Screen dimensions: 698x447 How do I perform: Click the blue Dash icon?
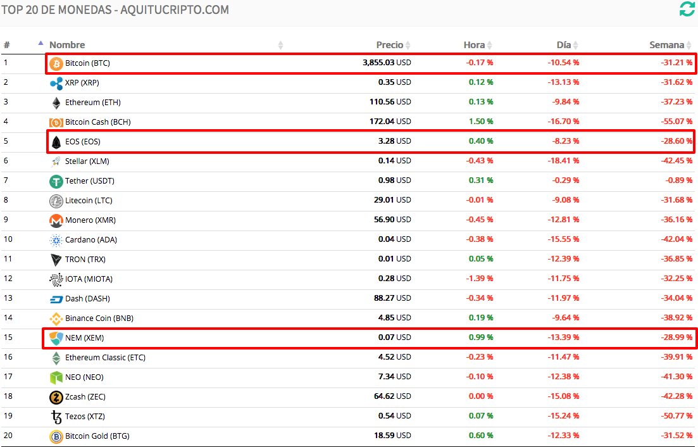click(x=56, y=299)
